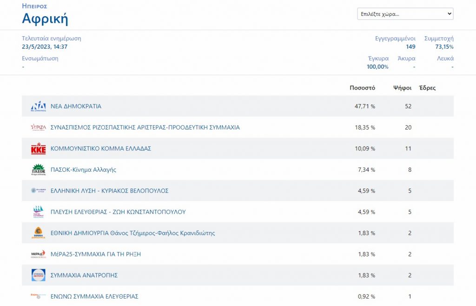Select the ΠΑΣΟΚ-Κίνημα Αλλαγής party name
Viewport: 476px width, 306px height.
click(x=83, y=170)
